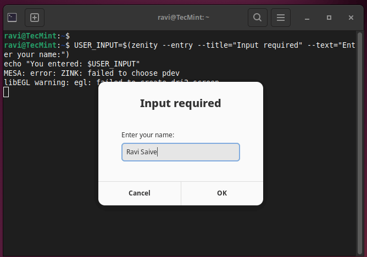The image size is (367, 257).
Task: Focus the name entry field
Action: click(180, 152)
